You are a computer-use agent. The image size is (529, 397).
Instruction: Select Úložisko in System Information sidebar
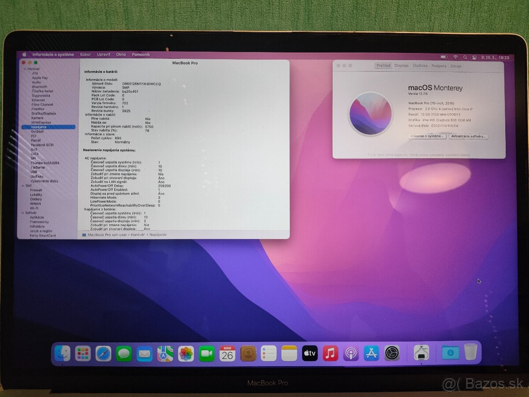[37, 176]
